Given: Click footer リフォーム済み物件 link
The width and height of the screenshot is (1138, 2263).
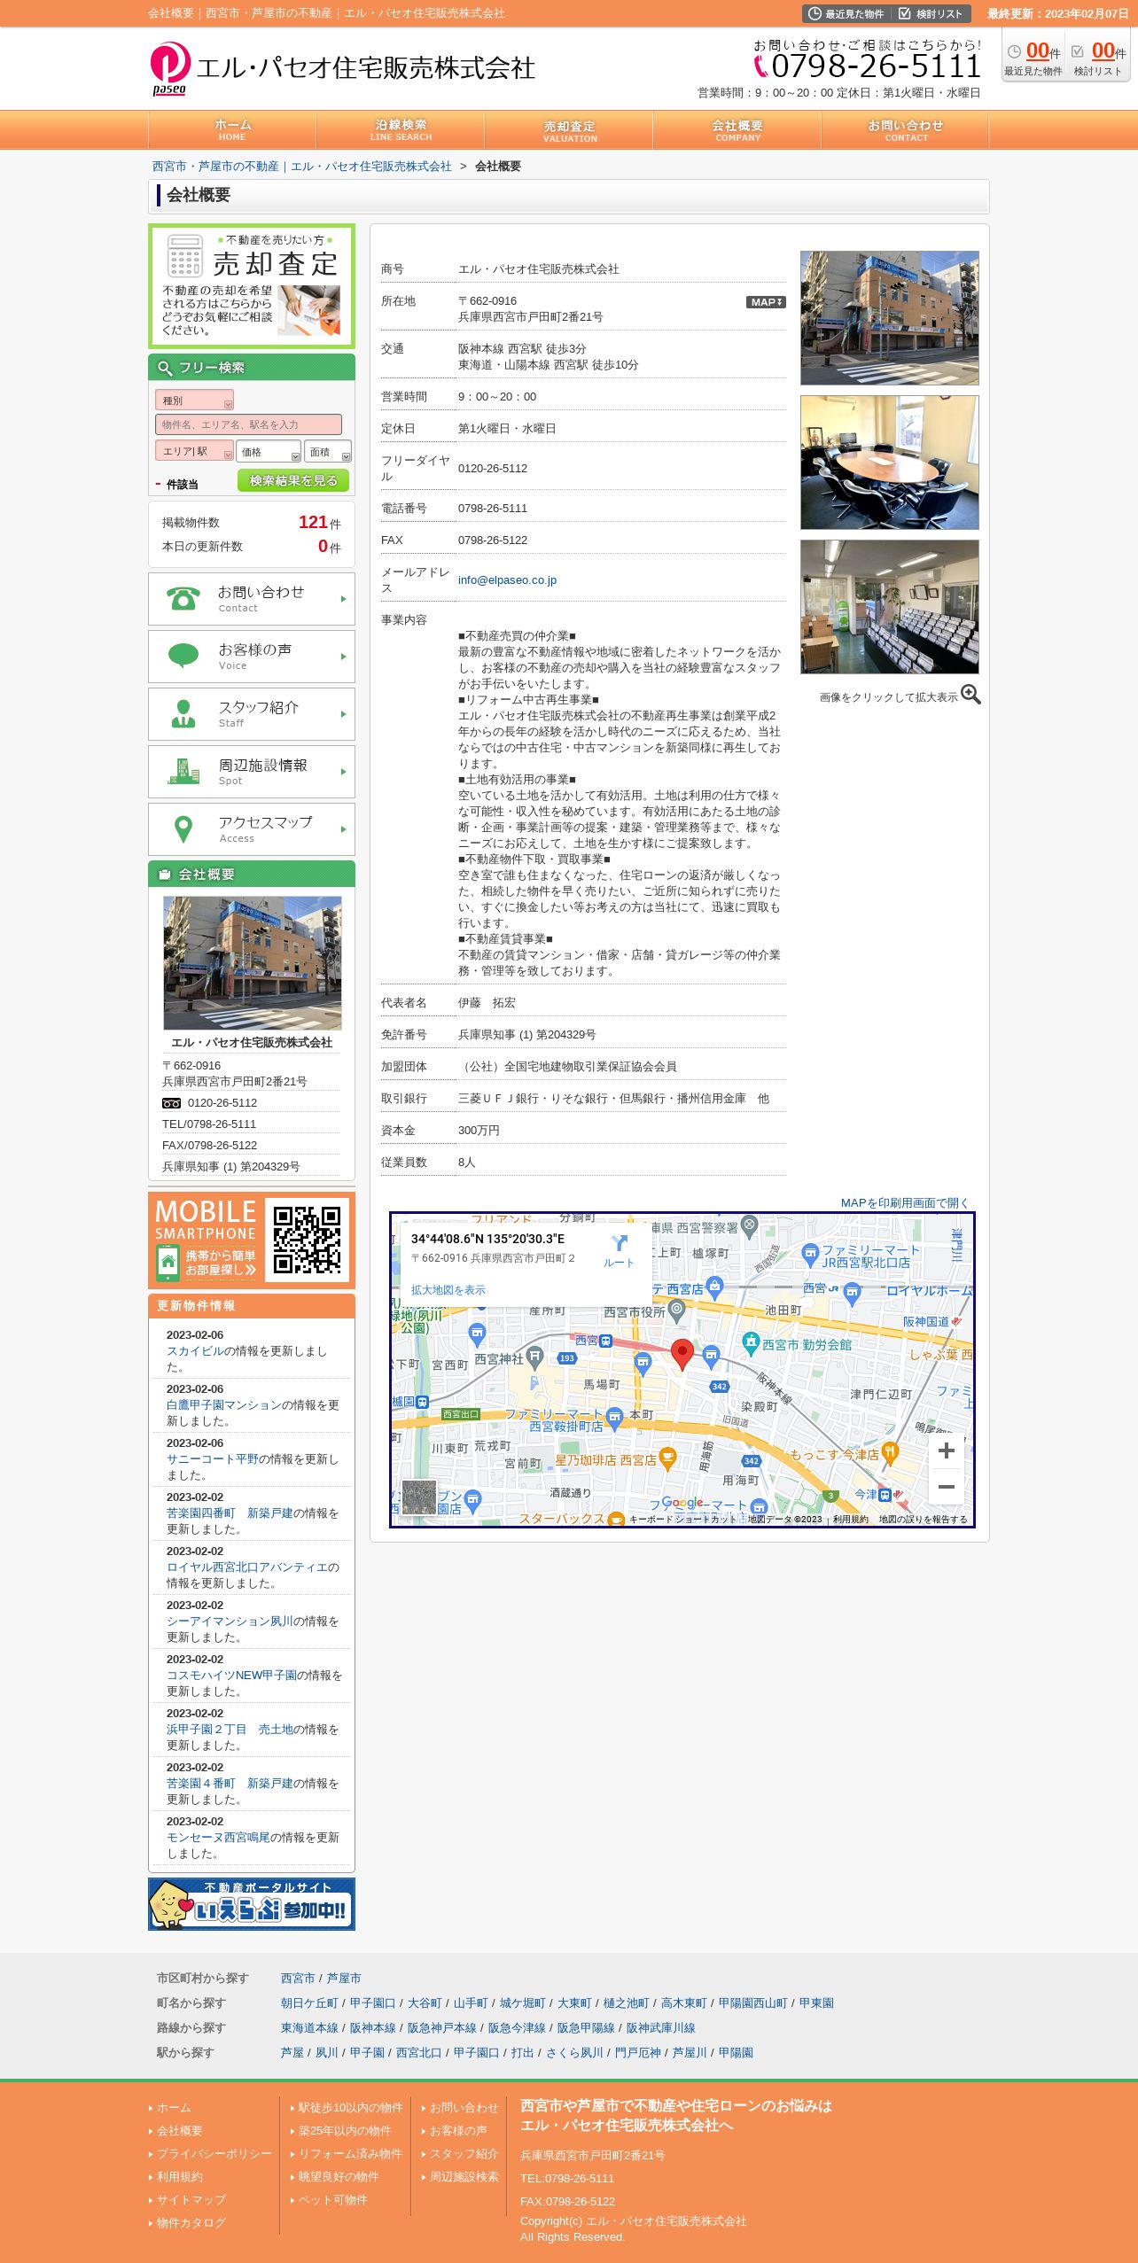Looking at the screenshot, I should coord(350,2154).
